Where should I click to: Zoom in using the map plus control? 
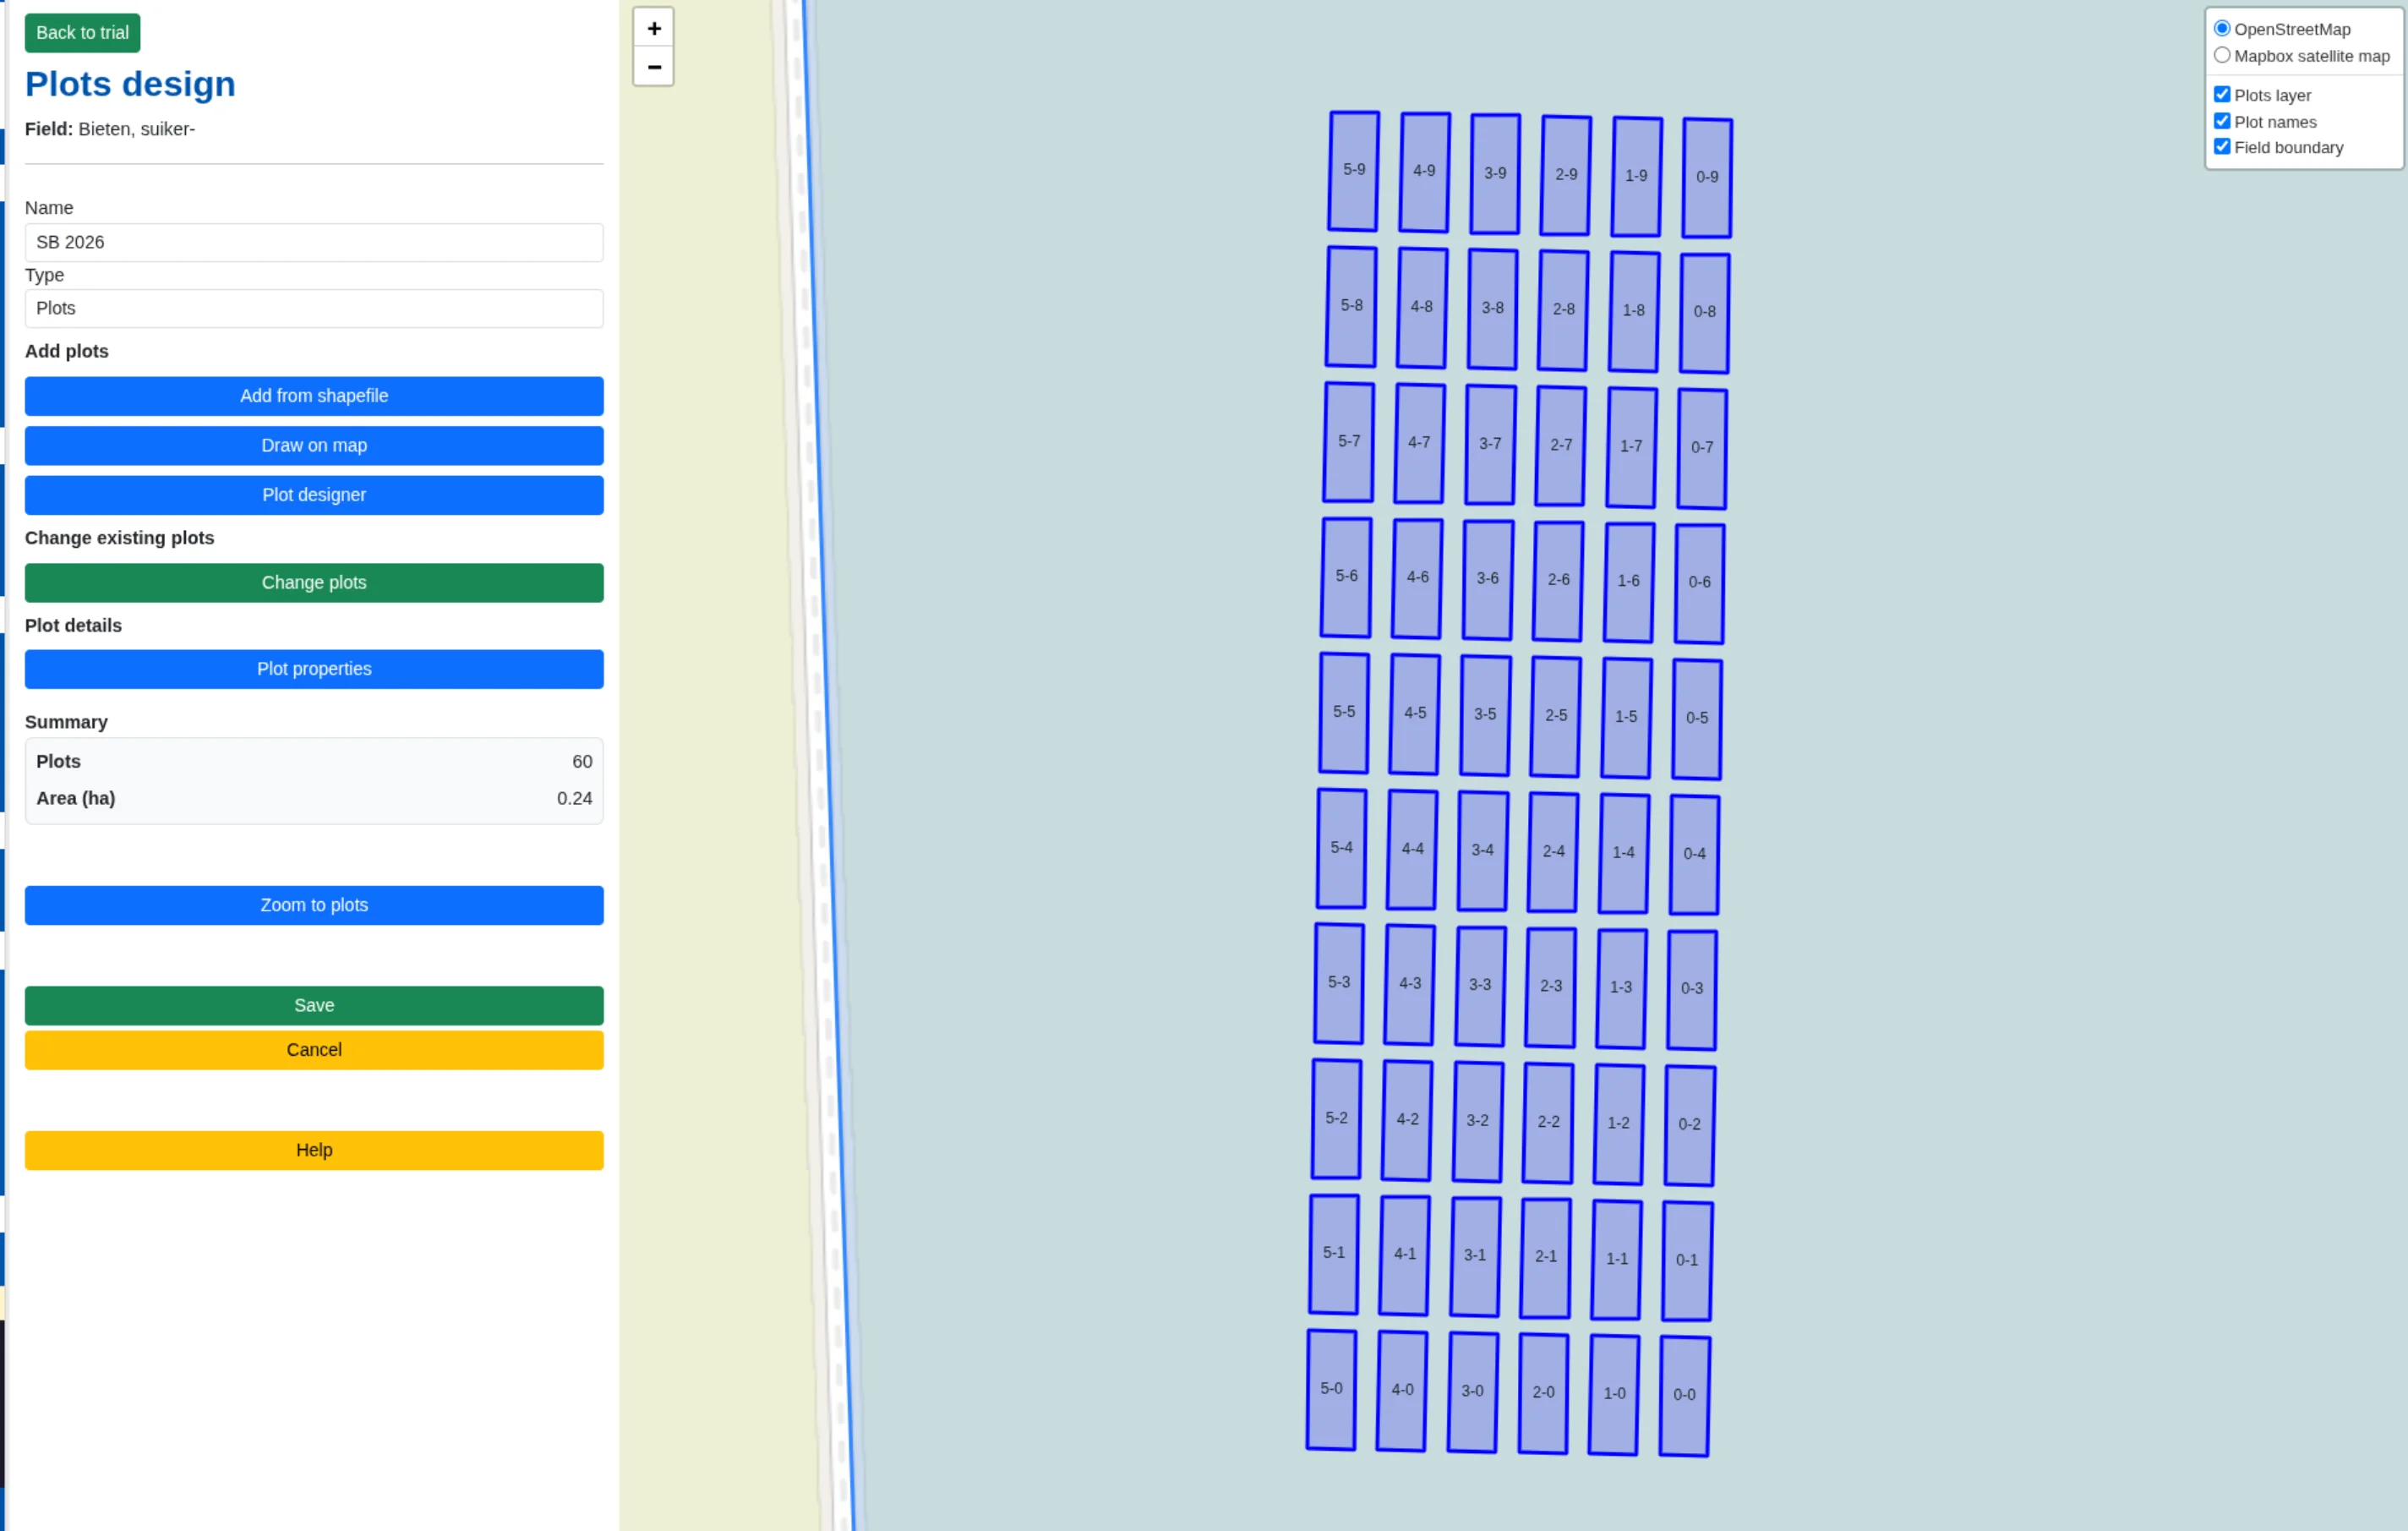(x=653, y=28)
